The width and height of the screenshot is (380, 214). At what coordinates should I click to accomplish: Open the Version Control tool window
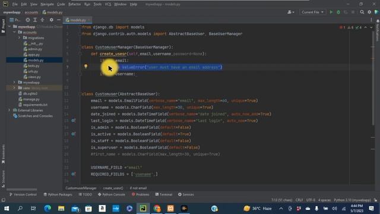point(23,194)
